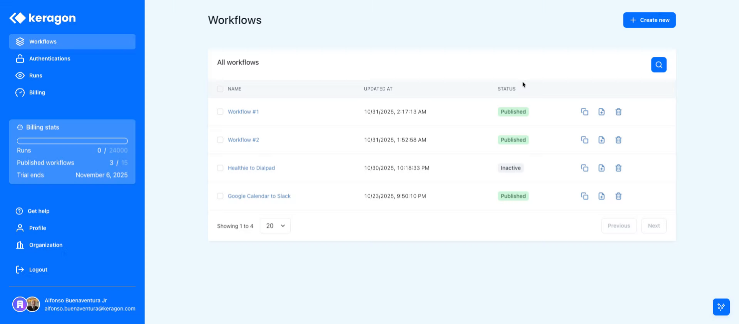This screenshot has height=324, width=739.
Task: Export Healthie to Dialpad workflow file
Action: (601, 168)
